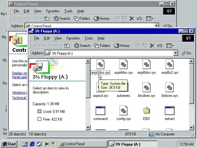Open History in Floppy window toolbar
The width and height of the screenshot is (197, 148).
pyautogui.click(x=122, y=46)
